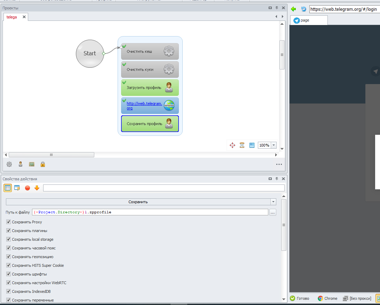Pin the Проекты panel

(277, 8)
